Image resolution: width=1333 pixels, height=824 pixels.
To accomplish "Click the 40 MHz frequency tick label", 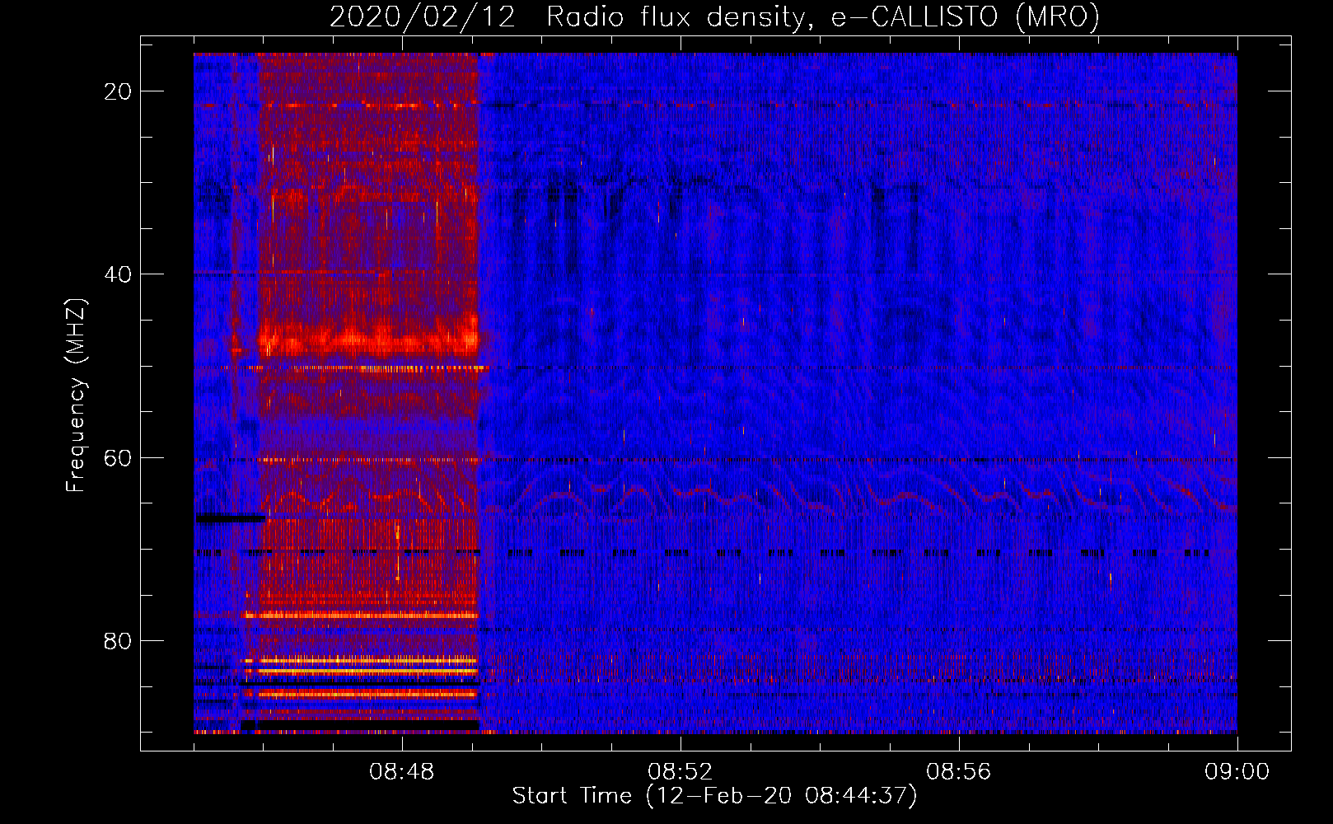I will tap(118, 274).
